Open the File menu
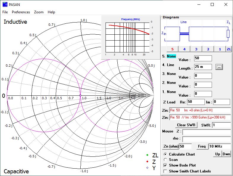 [x=5, y=12]
